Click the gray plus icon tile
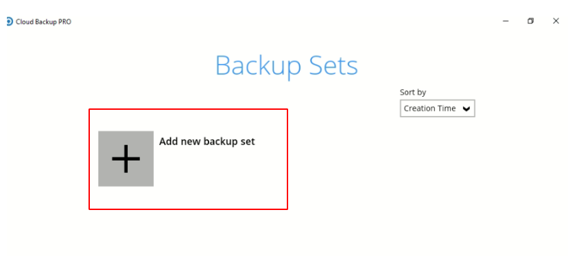Viewport: 577px width, 256px height. [x=126, y=159]
